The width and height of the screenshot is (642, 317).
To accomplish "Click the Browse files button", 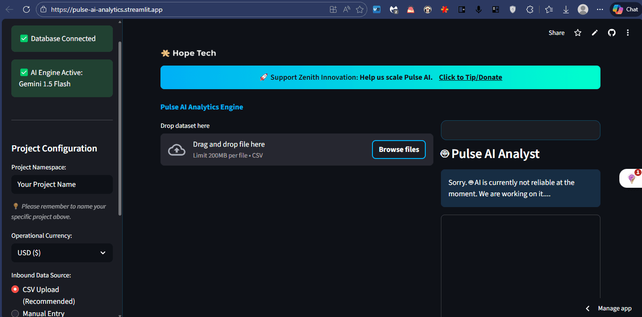I will pyautogui.click(x=399, y=150).
